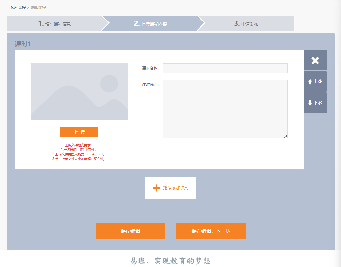Viewport: 341px width, 267px height.
Task: Click 保存编辑，下一步 button
Action: (211, 231)
